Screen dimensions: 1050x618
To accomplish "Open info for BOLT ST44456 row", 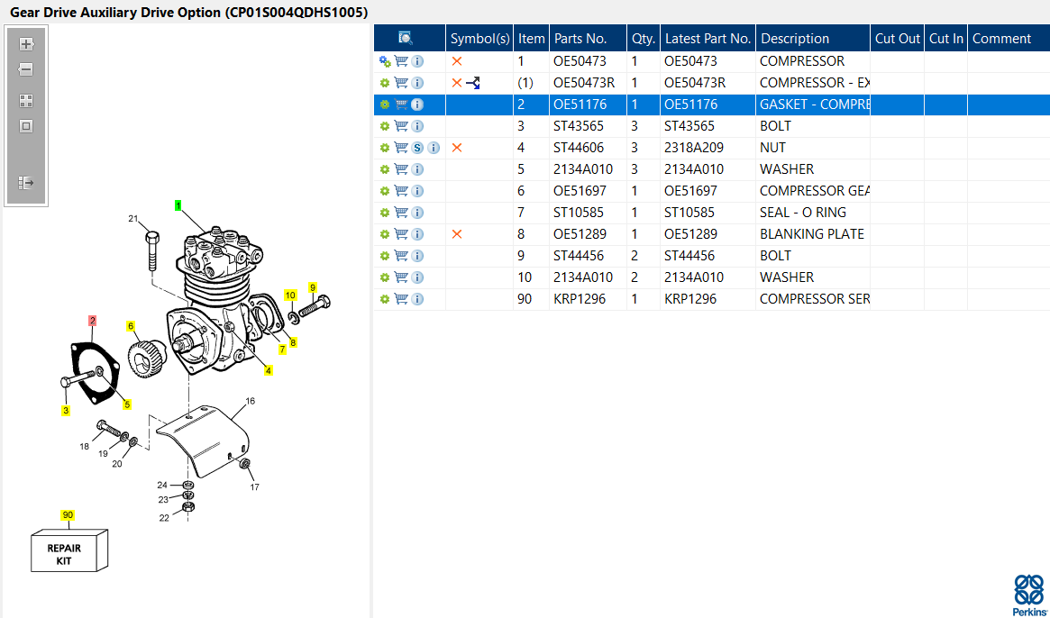I will tap(417, 256).
